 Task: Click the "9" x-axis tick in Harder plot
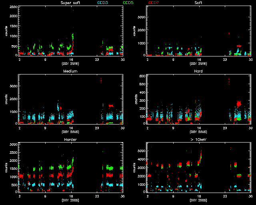click(45, 196)
